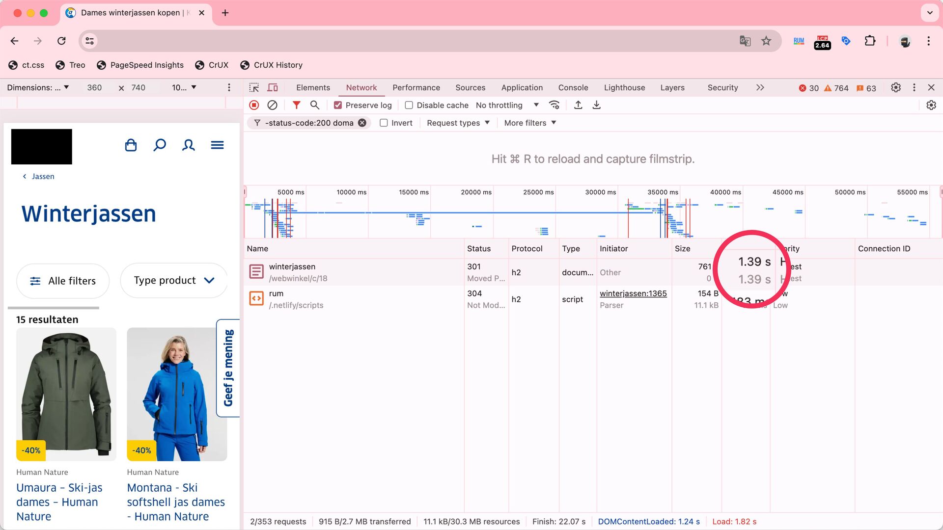Switch to the Lighthouse tab
Image resolution: width=943 pixels, height=530 pixels.
[624, 87]
